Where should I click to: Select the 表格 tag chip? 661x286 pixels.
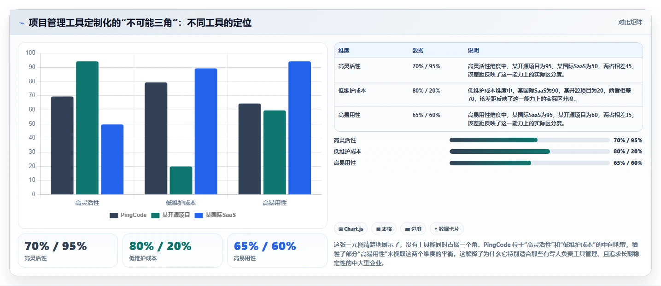(x=384, y=229)
